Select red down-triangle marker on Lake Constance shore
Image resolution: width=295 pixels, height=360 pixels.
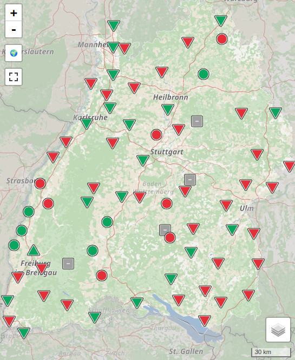(x=204, y=320)
